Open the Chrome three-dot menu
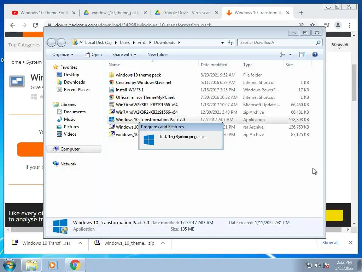This screenshot has height=272, width=362. coord(350,25)
